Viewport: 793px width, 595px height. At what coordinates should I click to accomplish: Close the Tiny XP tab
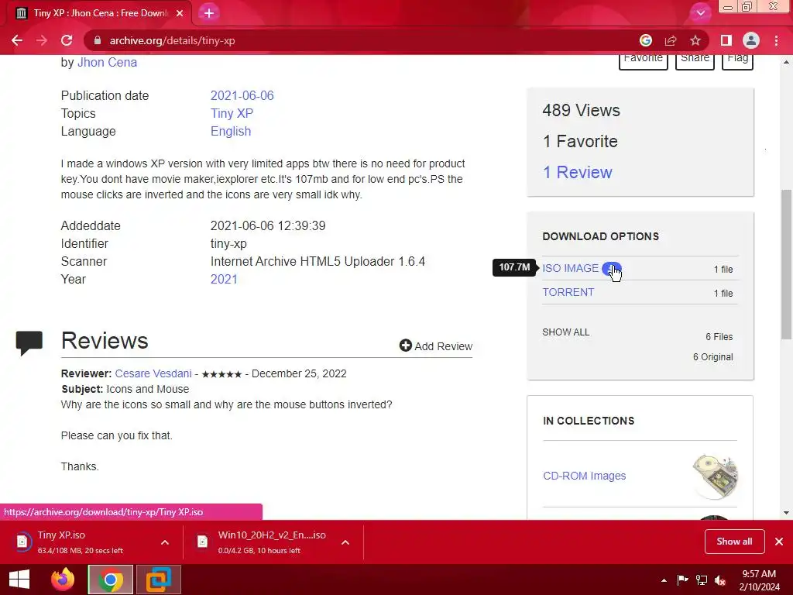(180, 13)
